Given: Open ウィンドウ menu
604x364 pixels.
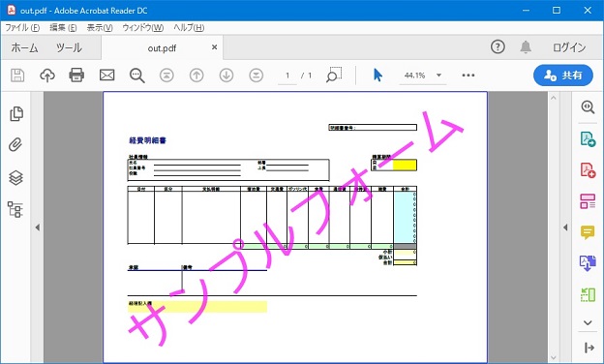Looking at the screenshot, I should 143,28.
